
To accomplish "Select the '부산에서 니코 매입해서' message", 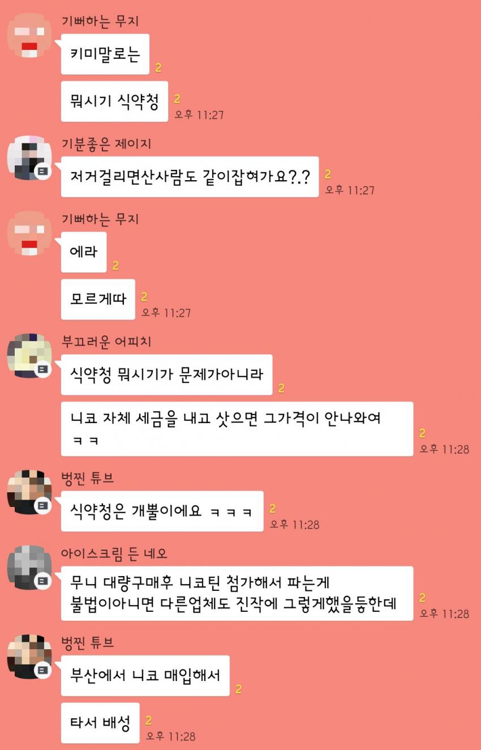I will coord(145,676).
